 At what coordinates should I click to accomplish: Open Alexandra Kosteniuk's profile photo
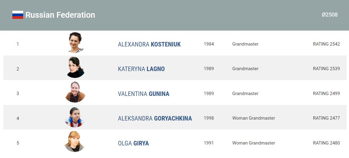click(x=75, y=43)
